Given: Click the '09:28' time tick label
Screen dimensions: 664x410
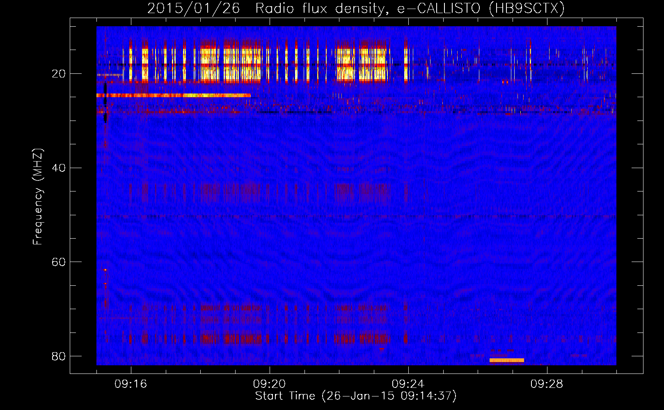Looking at the screenshot, I should tap(547, 384).
